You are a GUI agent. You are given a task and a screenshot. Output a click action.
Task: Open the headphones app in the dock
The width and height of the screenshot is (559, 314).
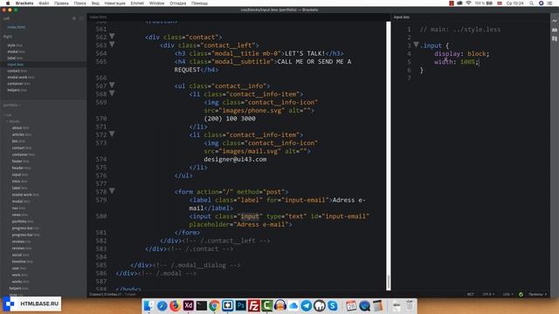tap(280, 305)
